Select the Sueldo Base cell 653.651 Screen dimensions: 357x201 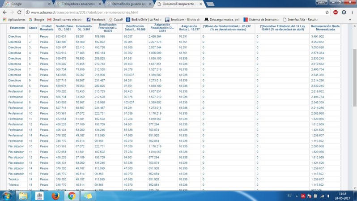point(61,36)
